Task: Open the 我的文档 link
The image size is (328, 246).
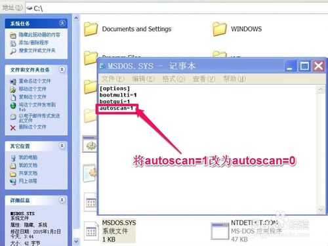Action: point(28,165)
